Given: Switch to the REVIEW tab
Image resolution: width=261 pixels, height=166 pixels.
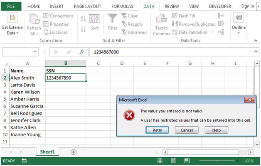Looking at the screenshot, I should pos(172,6).
